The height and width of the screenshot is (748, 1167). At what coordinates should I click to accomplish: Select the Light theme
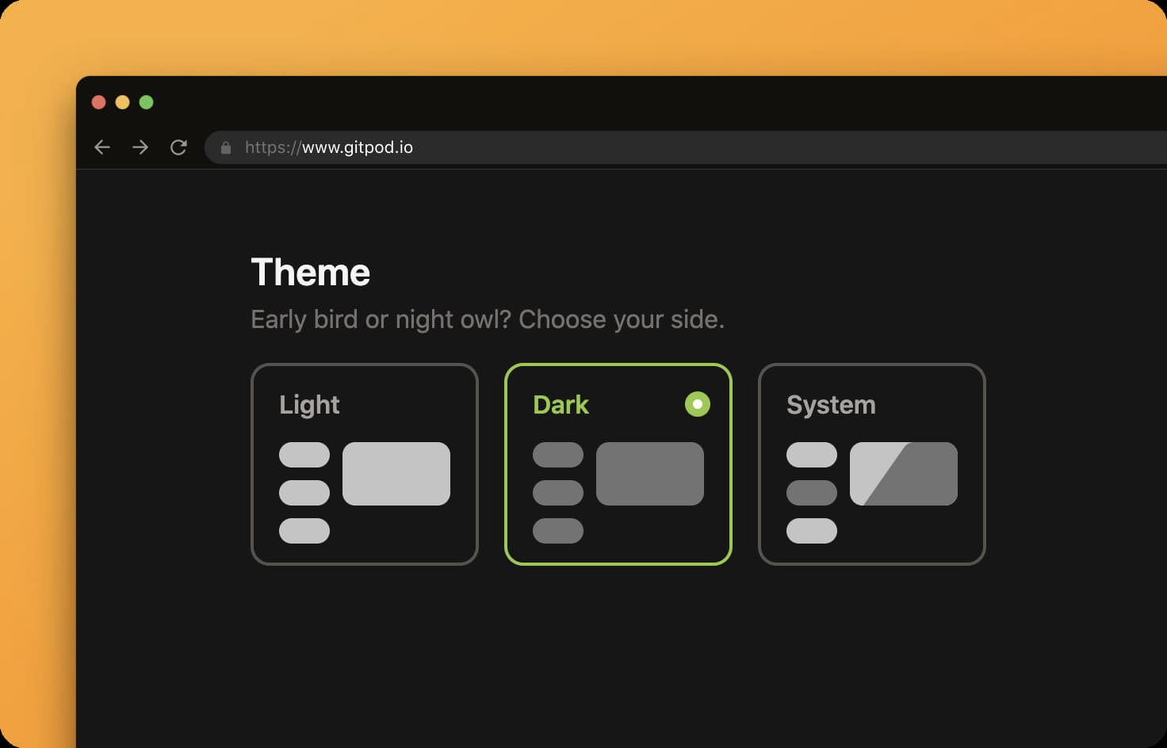coord(364,464)
